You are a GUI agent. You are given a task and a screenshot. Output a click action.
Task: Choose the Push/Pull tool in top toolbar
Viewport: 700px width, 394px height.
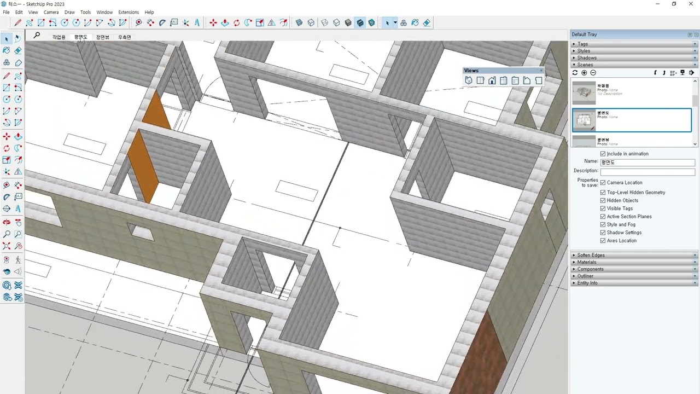pos(225,22)
